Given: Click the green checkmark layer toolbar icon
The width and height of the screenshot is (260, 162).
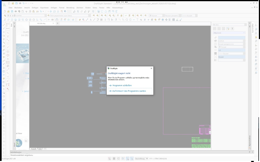Looking at the screenshot, I should [126, 16].
